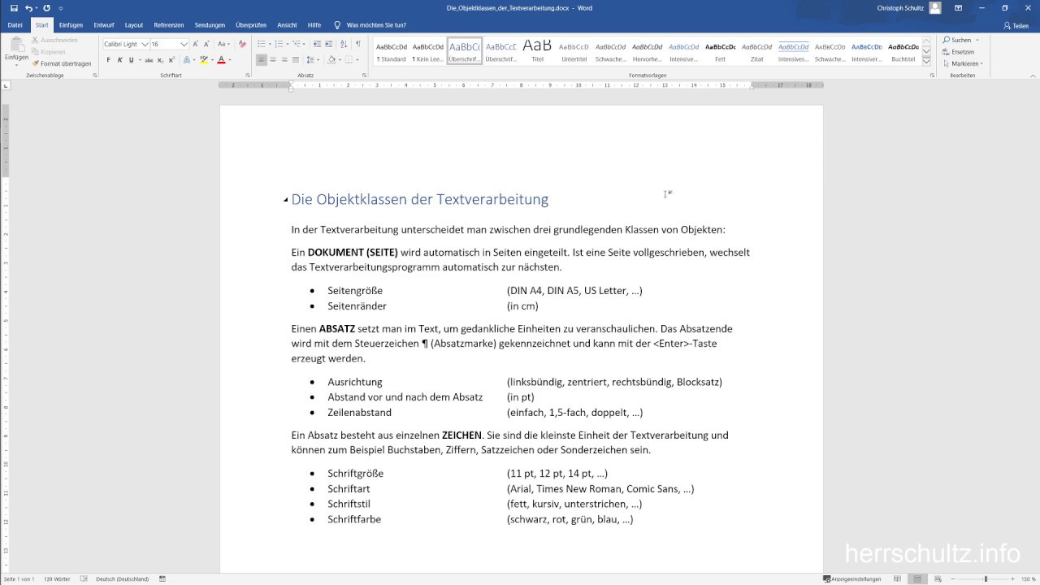Open the change case Aa dropdown
Screen dimensions: 1040x585
pos(221,44)
